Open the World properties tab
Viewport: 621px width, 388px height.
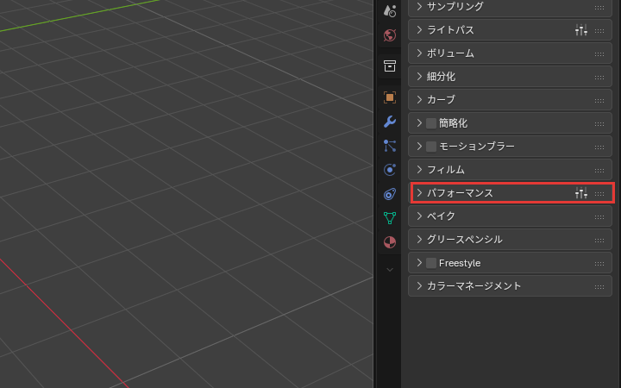[390, 35]
